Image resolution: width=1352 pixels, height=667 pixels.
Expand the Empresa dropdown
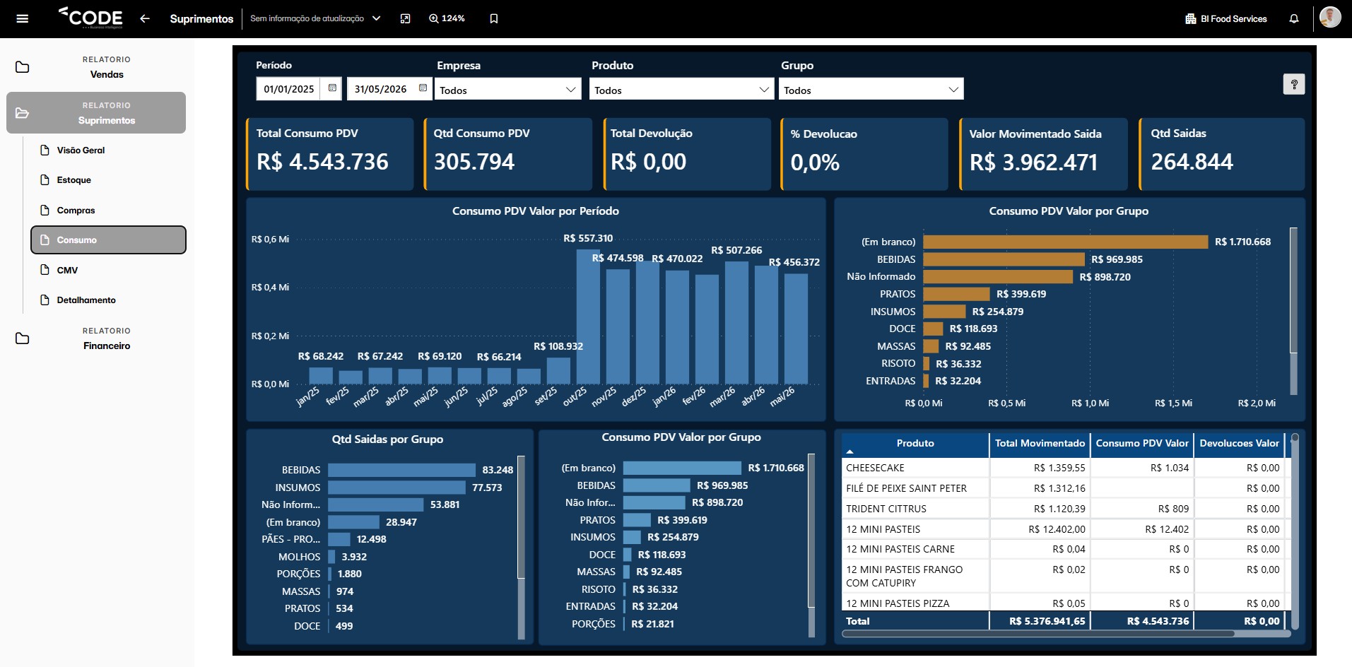[x=508, y=89]
